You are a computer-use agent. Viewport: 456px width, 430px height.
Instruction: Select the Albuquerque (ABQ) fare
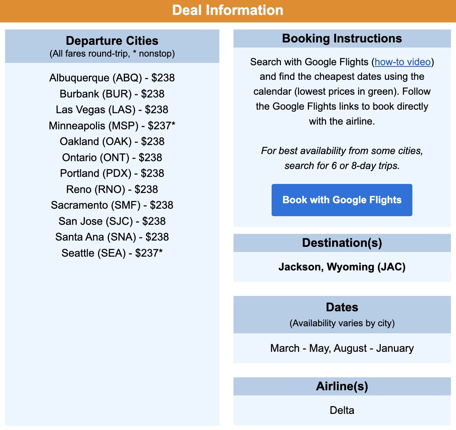[112, 78]
